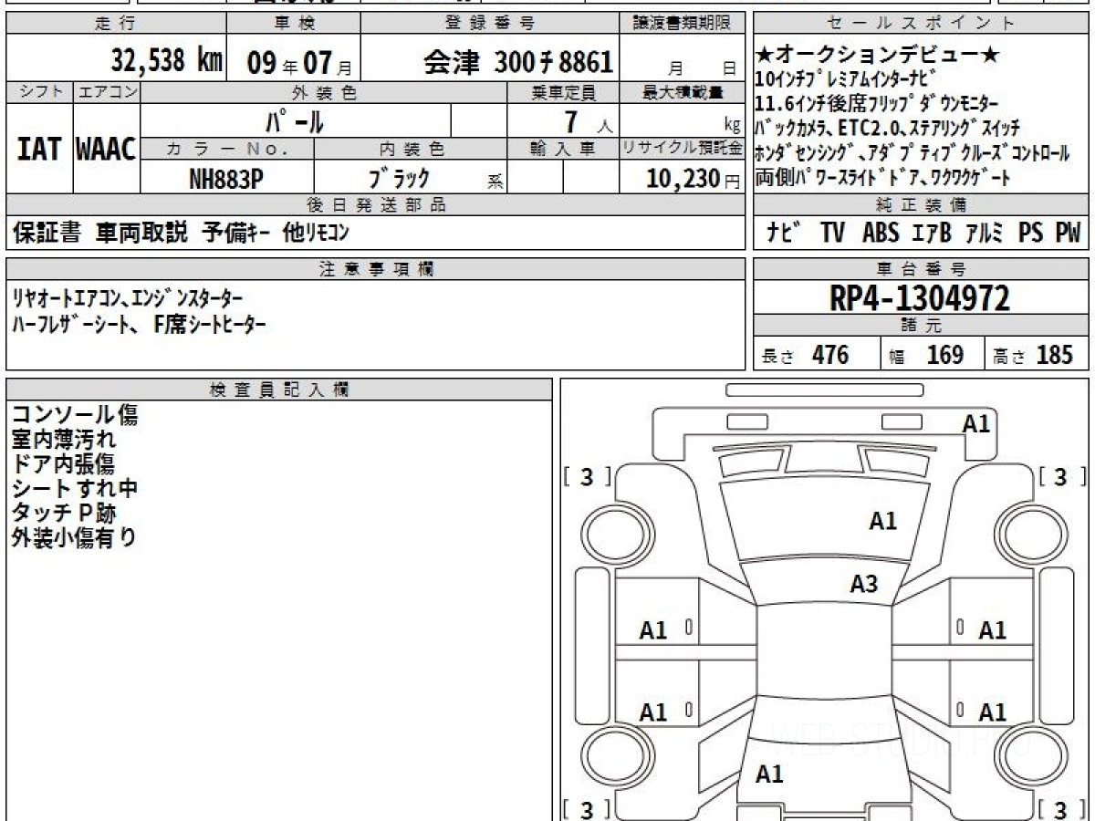Image resolution: width=1095 pixels, height=821 pixels.
Task: Click the カラーNo. header
Action: [x=227, y=148]
